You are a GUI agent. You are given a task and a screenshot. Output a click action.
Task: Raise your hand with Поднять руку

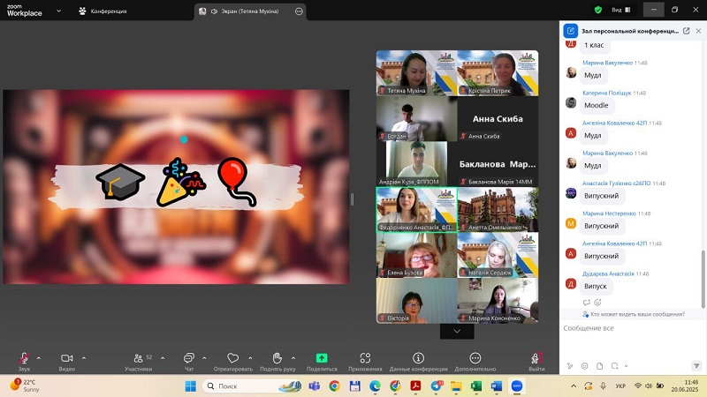(x=277, y=362)
